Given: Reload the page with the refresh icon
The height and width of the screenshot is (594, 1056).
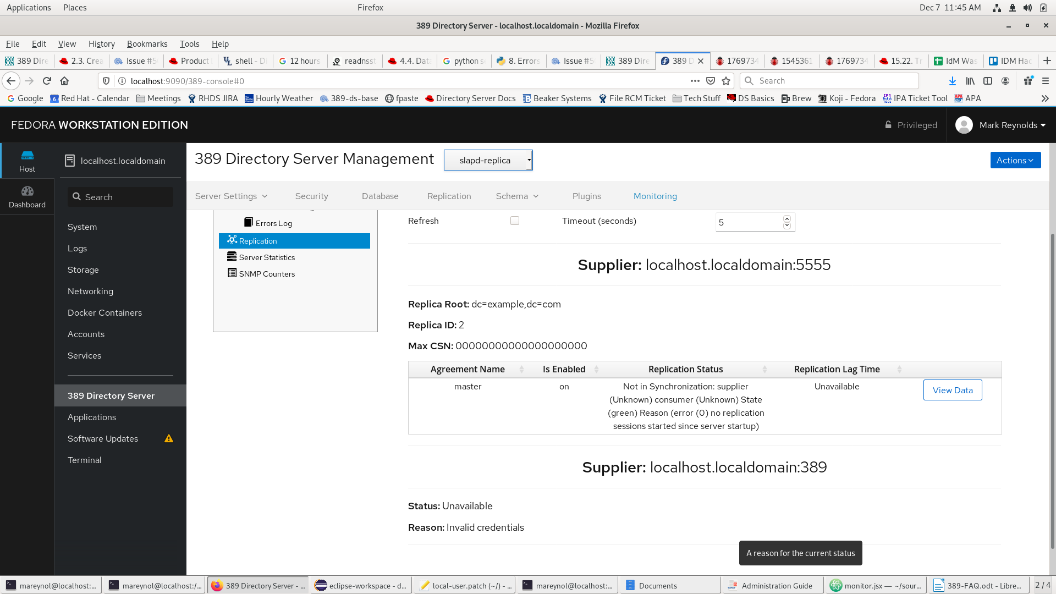Looking at the screenshot, I should tap(47, 81).
